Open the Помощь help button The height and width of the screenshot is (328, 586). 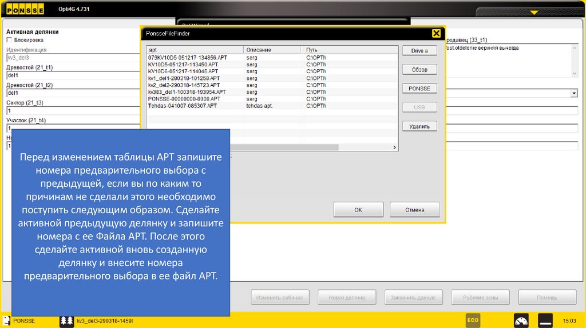[x=547, y=297]
